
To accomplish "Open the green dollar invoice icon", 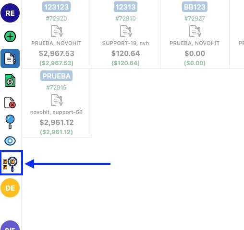I will [10, 80].
